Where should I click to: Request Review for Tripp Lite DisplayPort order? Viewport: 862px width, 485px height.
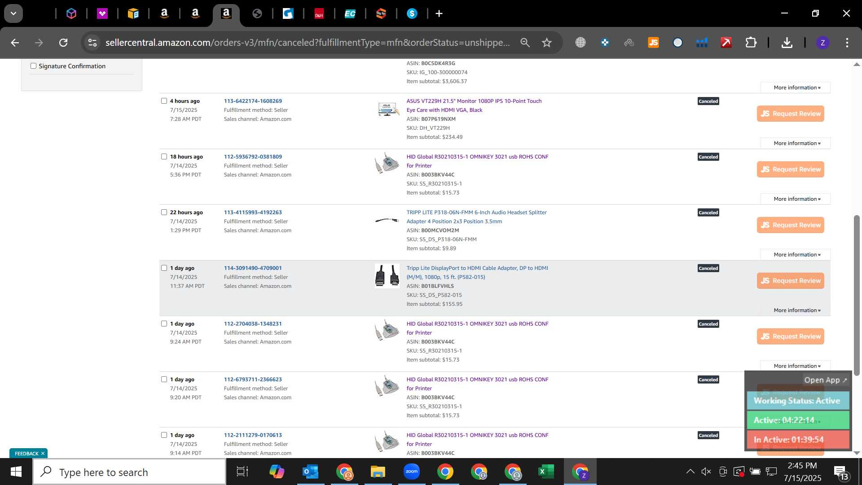pos(790,281)
